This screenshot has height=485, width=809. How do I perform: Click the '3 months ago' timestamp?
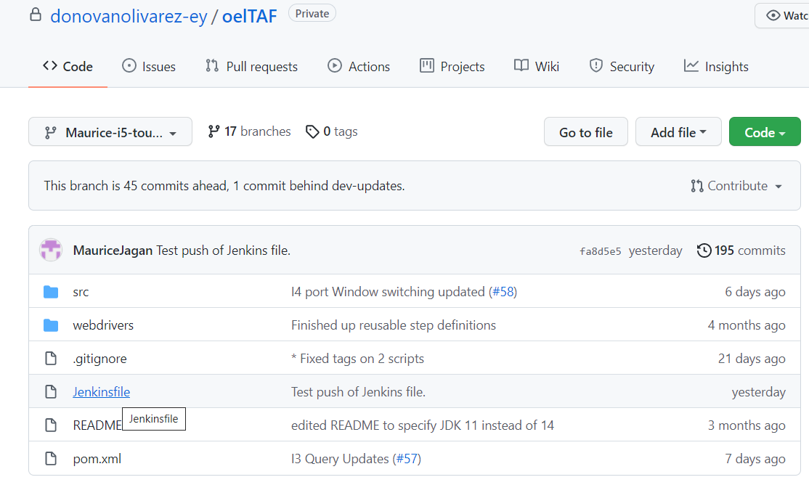tap(747, 425)
